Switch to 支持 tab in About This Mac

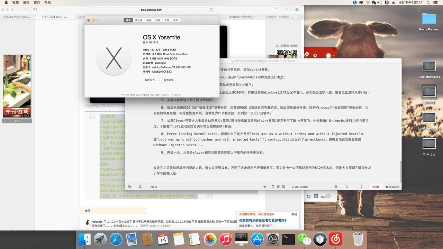[x=167, y=20]
